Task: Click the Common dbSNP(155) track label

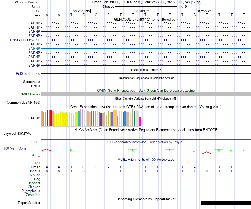Action: point(24,103)
